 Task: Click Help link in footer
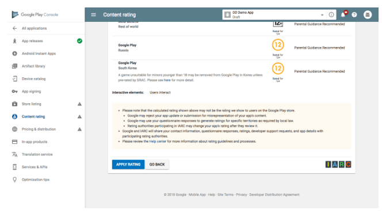click(212, 195)
